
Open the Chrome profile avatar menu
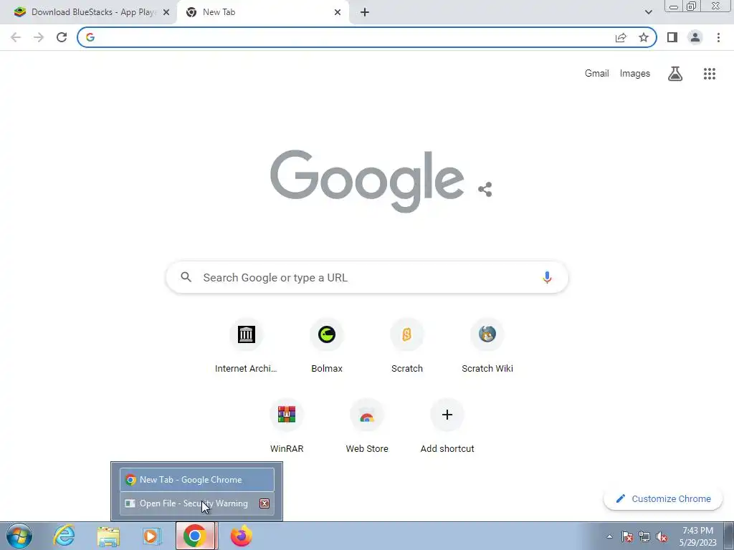[695, 37]
